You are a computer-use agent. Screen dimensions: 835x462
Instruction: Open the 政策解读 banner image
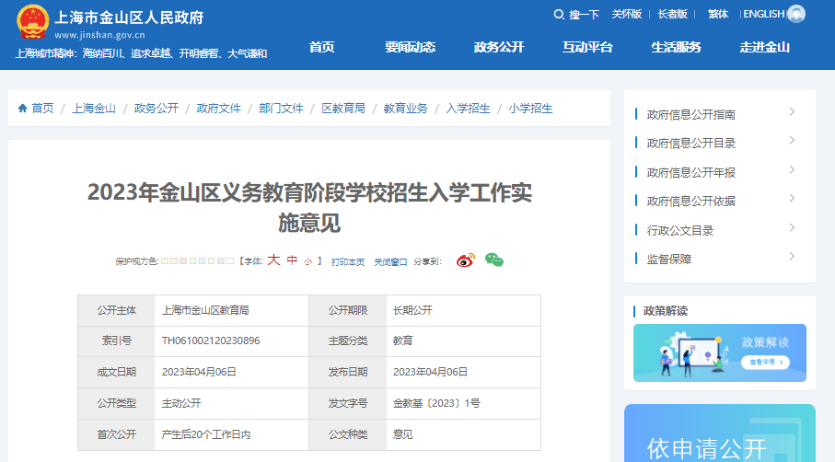[x=719, y=352]
